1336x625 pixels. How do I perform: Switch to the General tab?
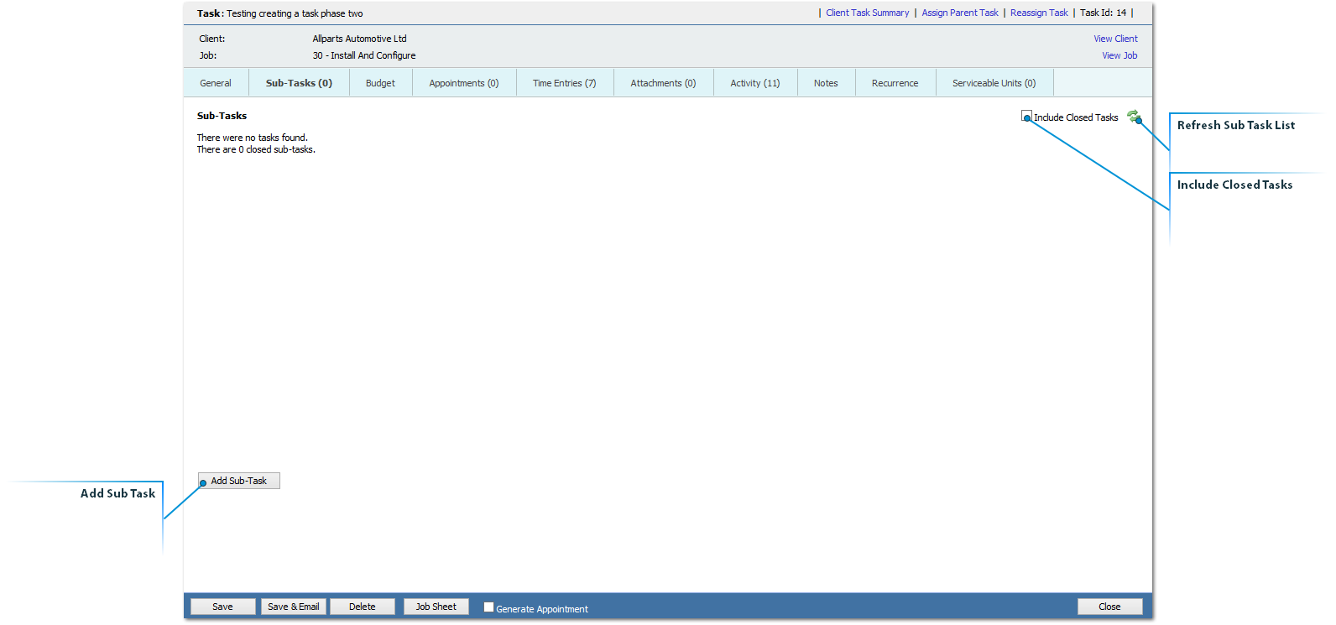tap(216, 83)
